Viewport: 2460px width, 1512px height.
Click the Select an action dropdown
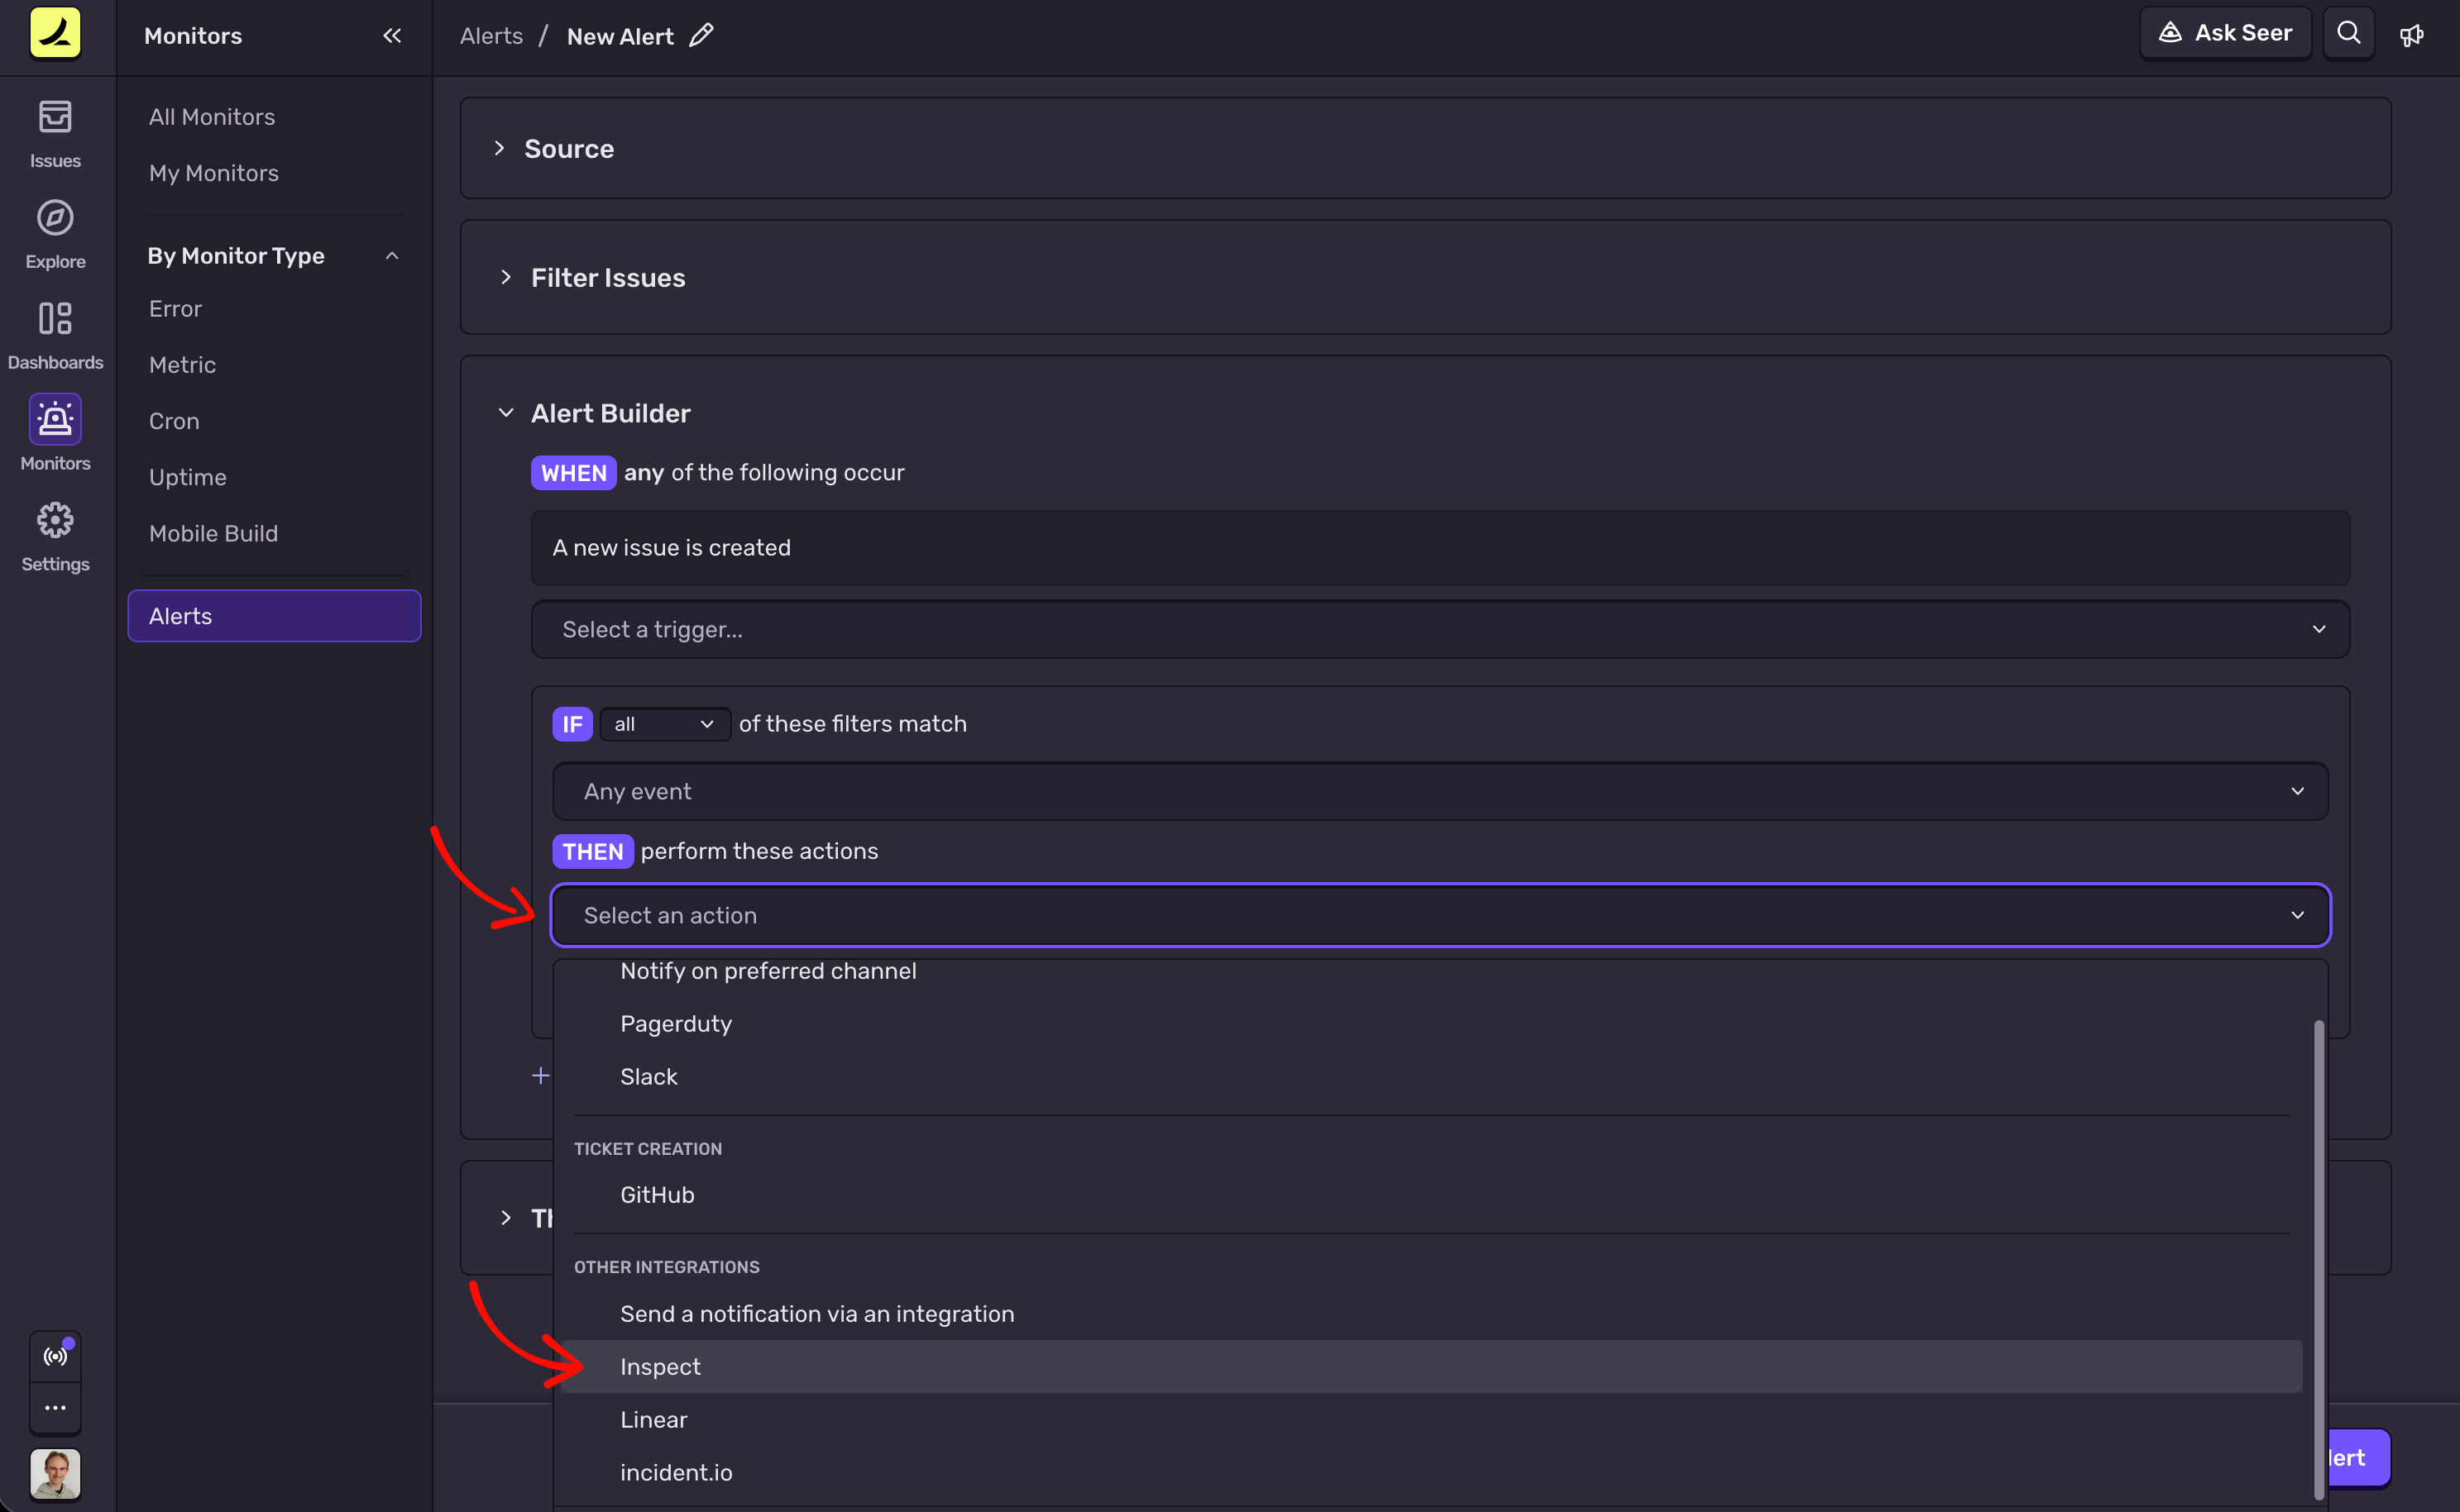coord(1439,915)
